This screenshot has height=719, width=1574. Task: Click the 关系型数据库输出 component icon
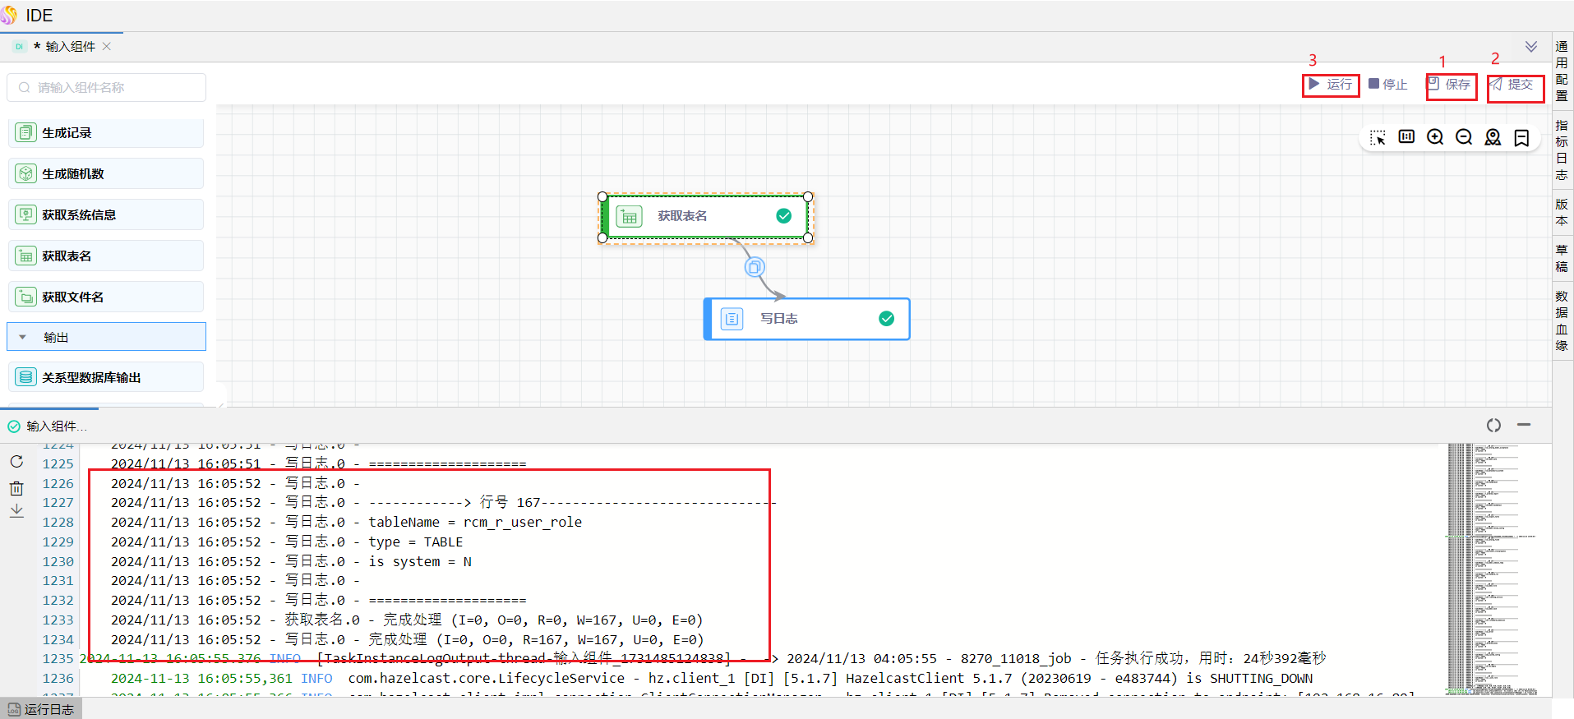click(26, 378)
